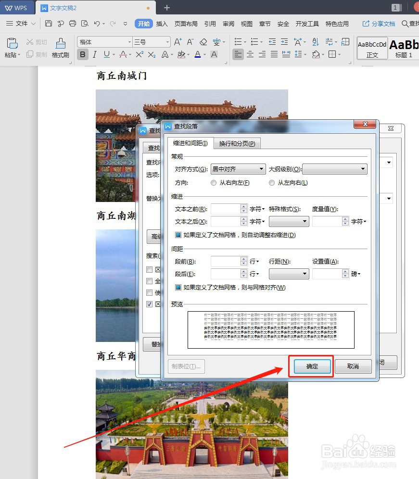Click the Numbered list icon

254,42
